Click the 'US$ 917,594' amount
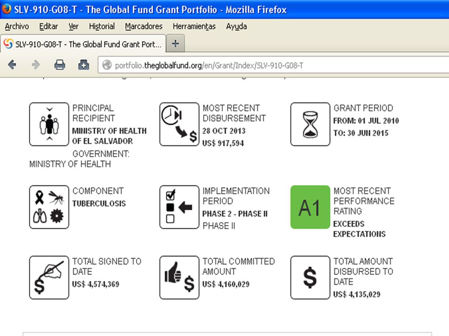Screen dimensions: 449x336 point(223,143)
